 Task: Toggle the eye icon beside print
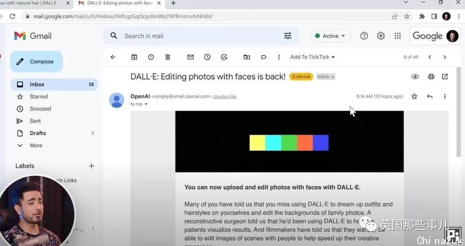coord(415,77)
